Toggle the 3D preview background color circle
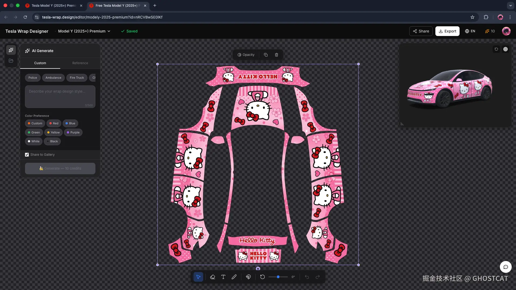 506,49
